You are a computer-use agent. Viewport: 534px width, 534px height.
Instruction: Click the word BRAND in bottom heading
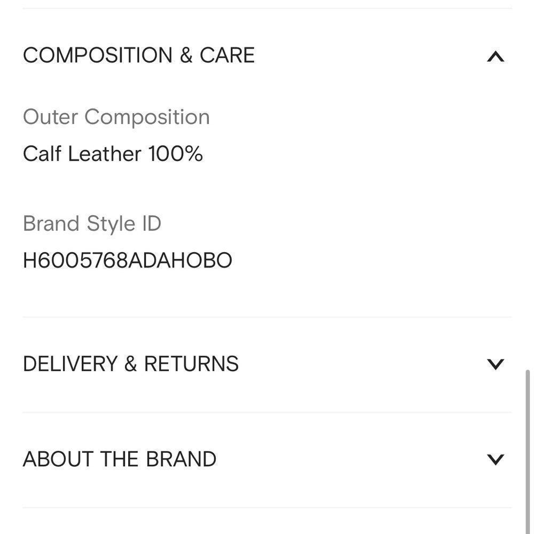pyautogui.click(x=181, y=459)
